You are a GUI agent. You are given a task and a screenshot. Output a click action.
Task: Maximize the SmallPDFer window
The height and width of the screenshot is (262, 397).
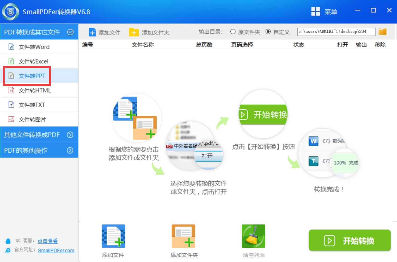pyautogui.click(x=373, y=10)
